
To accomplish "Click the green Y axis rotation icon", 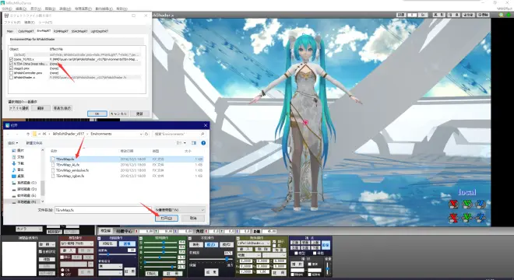I will pos(466,205).
